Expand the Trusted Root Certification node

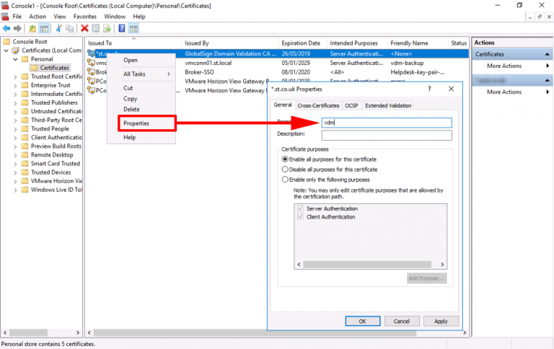16,76
